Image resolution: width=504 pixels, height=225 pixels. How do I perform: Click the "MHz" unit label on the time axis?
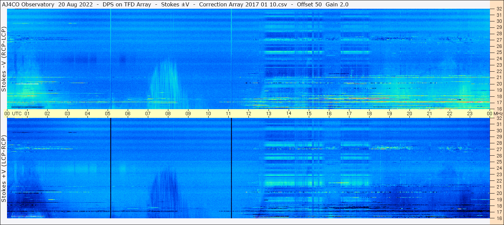[x=498, y=114]
